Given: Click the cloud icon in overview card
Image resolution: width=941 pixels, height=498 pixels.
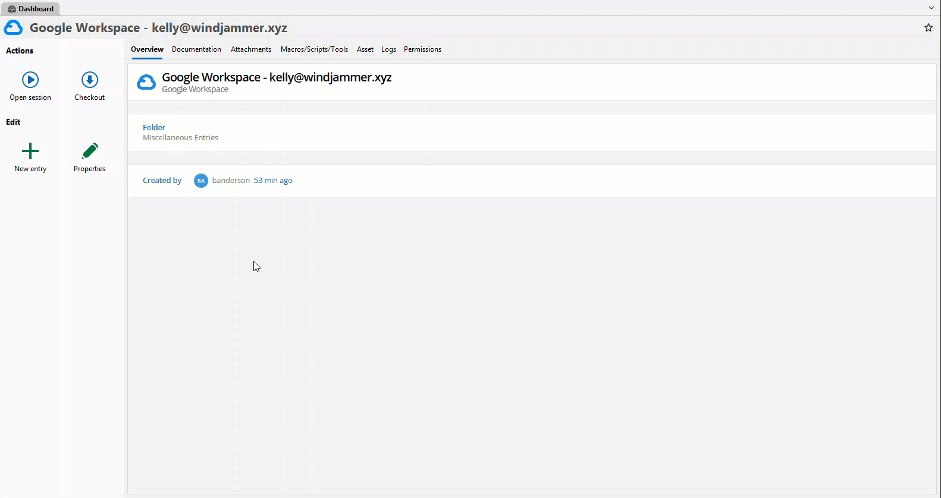Looking at the screenshot, I should pos(146,82).
